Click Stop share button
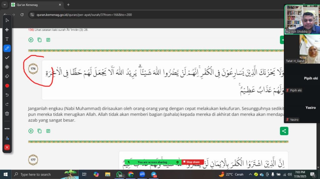Image resolution: width=320 pixels, height=179 pixels. pyautogui.click(x=193, y=162)
